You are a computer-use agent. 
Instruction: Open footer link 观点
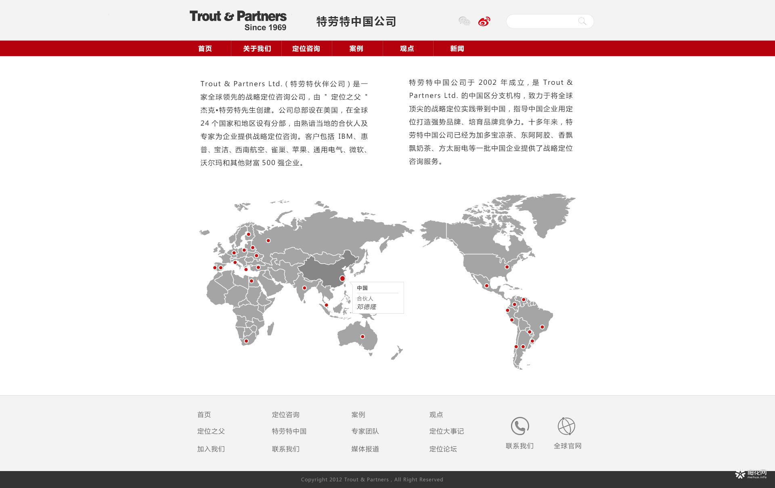tap(436, 415)
